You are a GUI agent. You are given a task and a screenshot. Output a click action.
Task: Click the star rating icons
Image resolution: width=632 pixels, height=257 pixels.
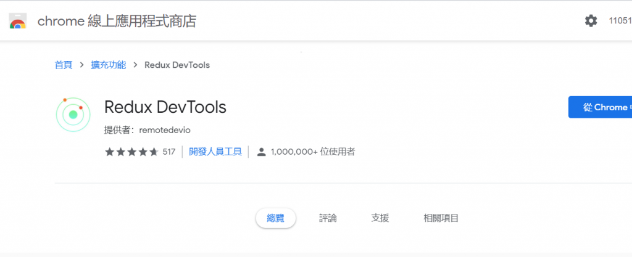click(x=131, y=152)
